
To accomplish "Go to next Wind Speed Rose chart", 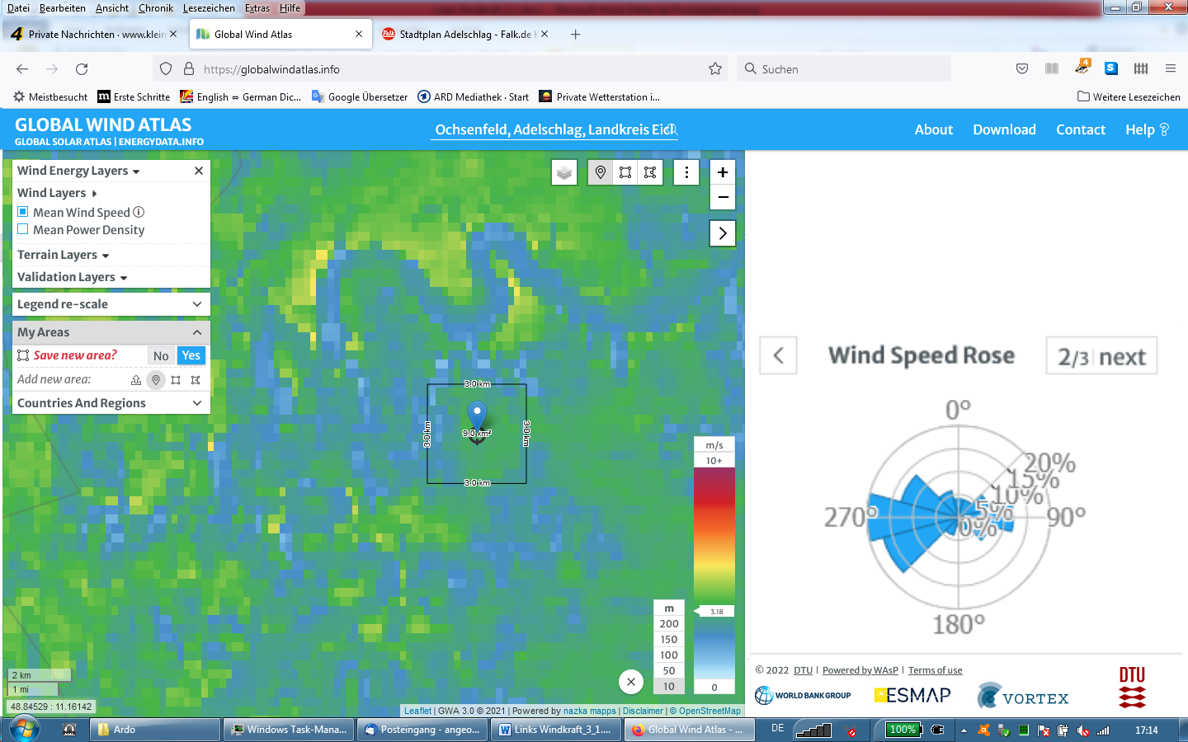I will (x=1101, y=356).
